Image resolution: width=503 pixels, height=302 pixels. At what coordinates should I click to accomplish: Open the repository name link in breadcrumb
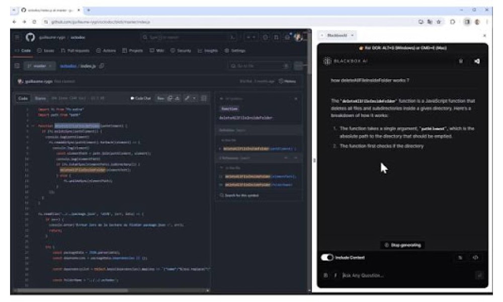pyautogui.click(x=68, y=66)
